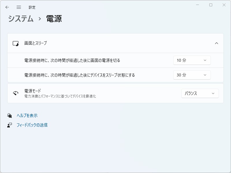Click the device sleep timeout setting row
Image resolution: width=231 pixels, height=173 pixels.
click(x=87, y=75)
